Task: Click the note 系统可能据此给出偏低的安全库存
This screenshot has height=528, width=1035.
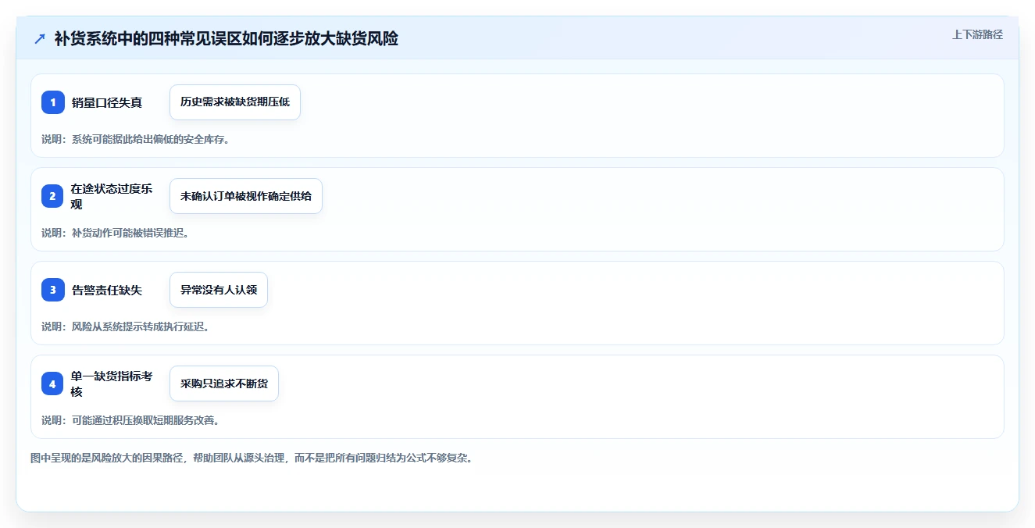Action: coord(152,139)
